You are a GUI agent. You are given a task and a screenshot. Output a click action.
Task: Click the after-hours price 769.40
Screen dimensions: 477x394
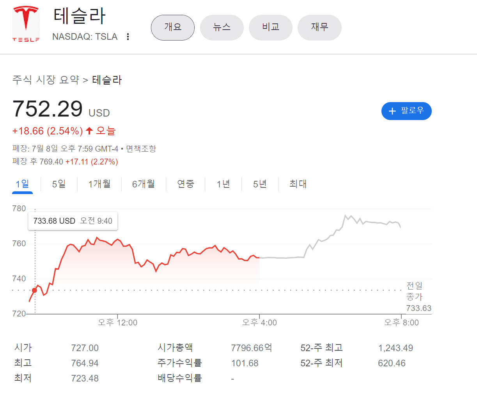pos(51,162)
